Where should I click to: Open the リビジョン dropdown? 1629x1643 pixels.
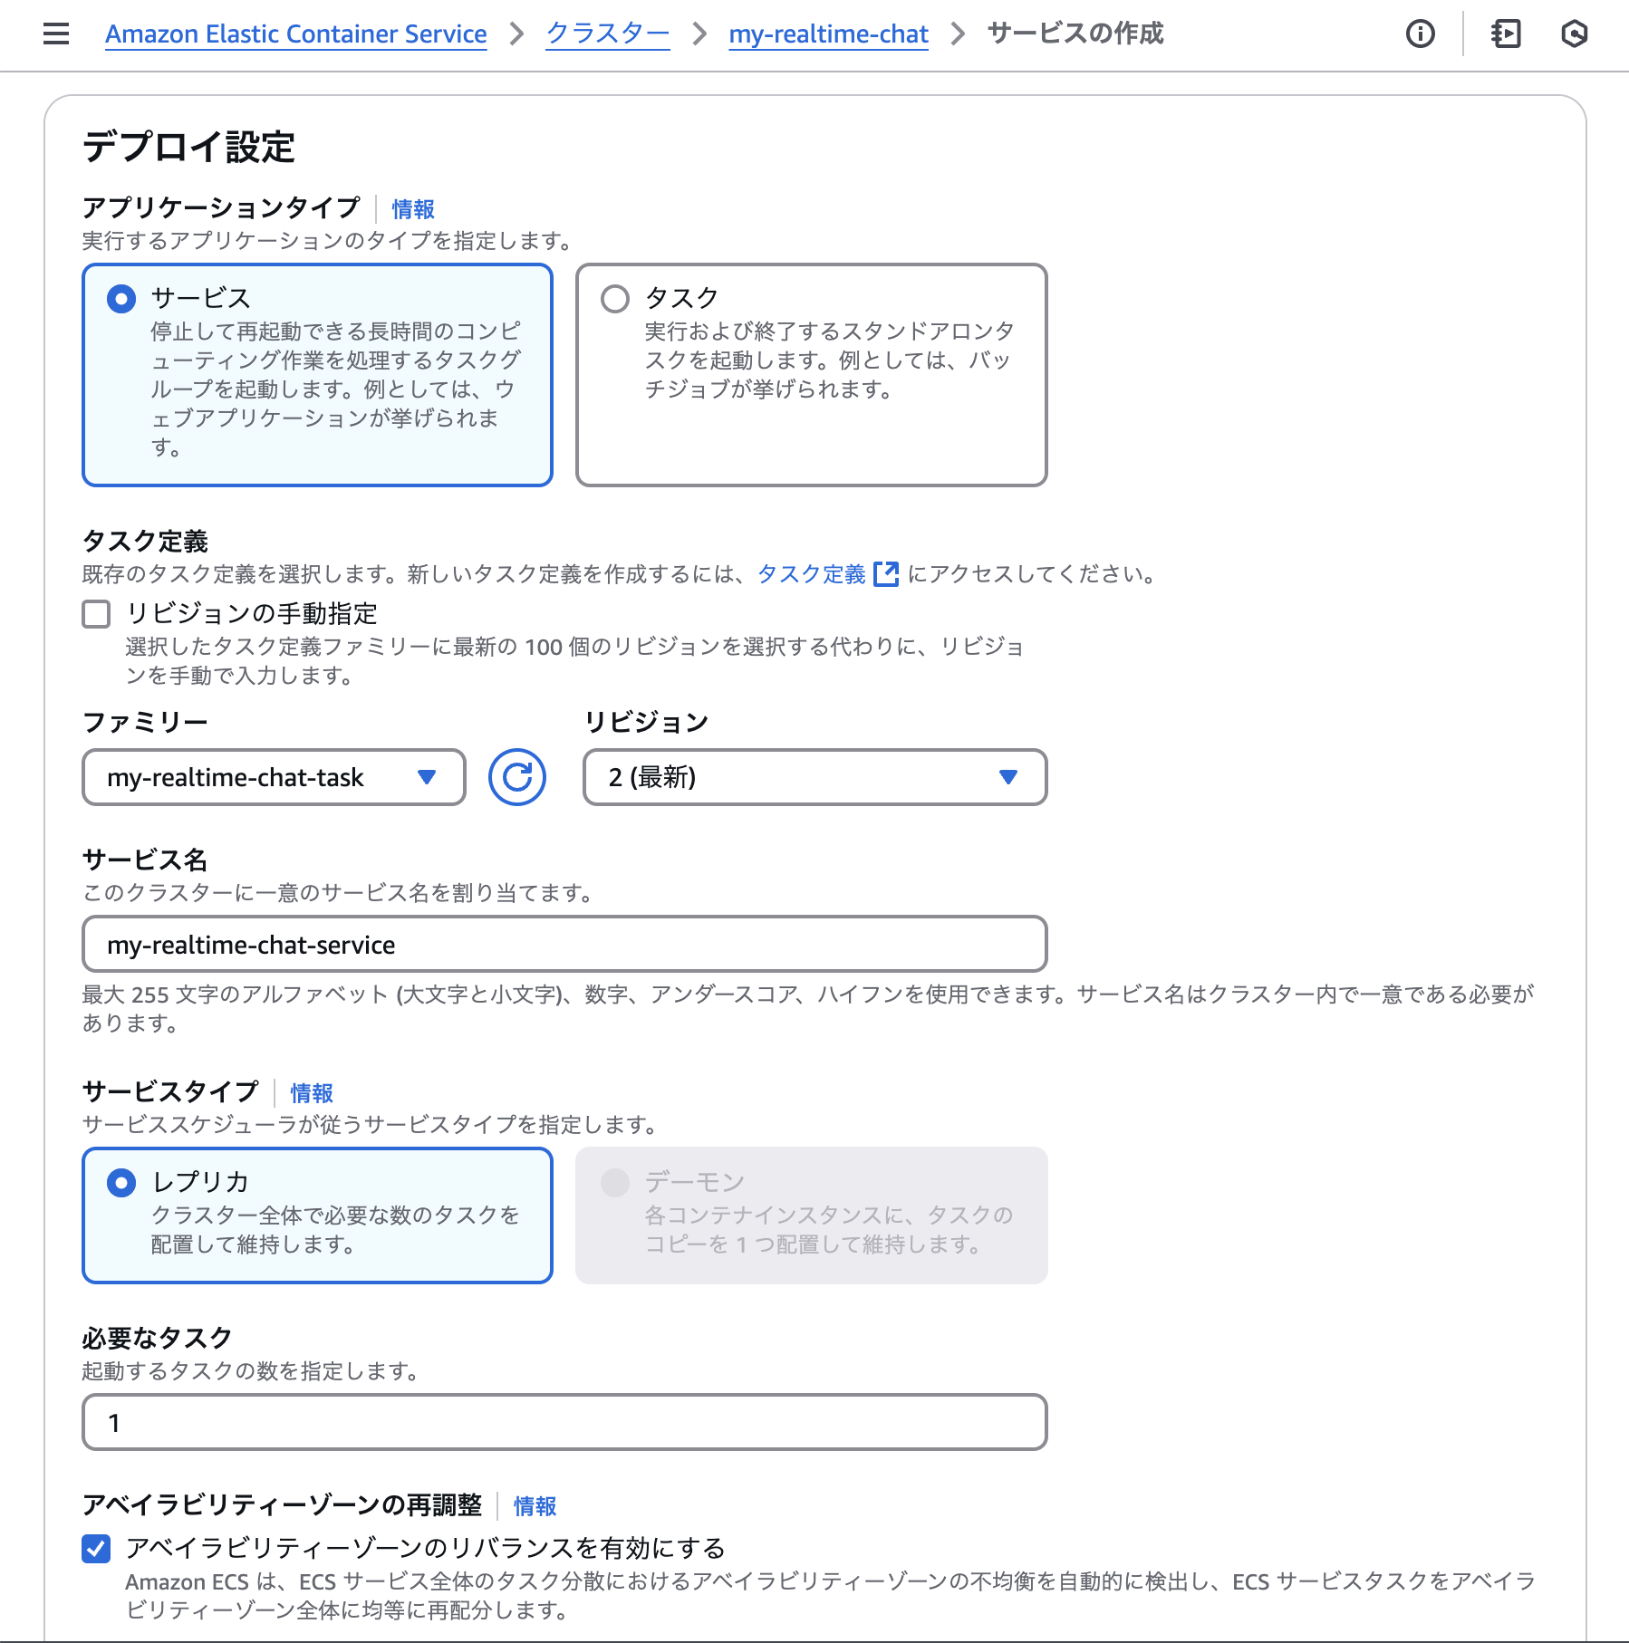815,777
